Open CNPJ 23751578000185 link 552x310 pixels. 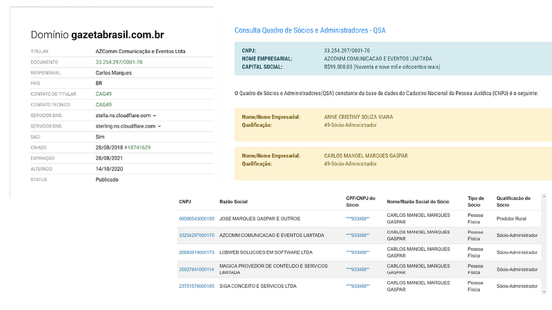tap(197, 286)
